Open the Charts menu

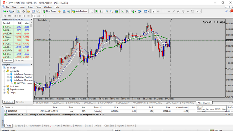(x=31, y=7)
